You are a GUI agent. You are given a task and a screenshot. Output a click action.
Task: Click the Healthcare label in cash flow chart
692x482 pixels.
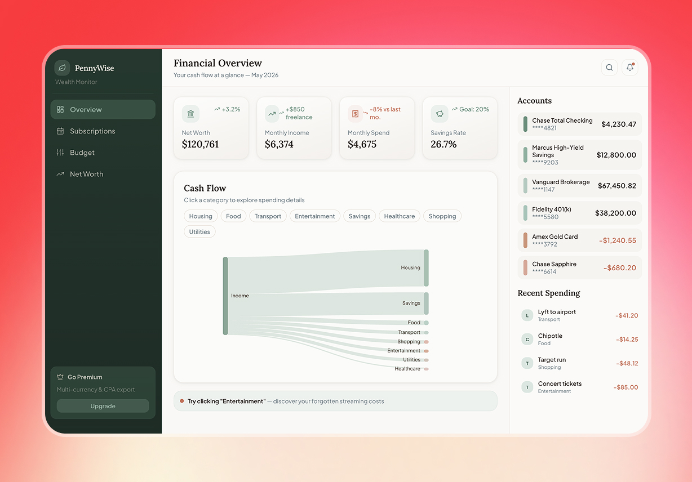pos(407,369)
